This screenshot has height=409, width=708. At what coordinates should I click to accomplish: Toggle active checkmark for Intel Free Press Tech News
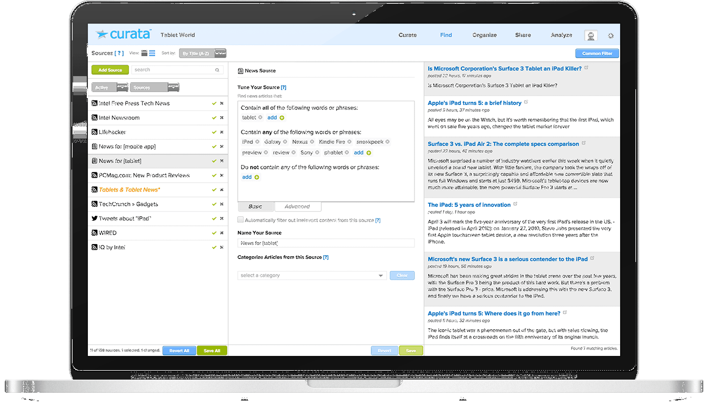214,103
